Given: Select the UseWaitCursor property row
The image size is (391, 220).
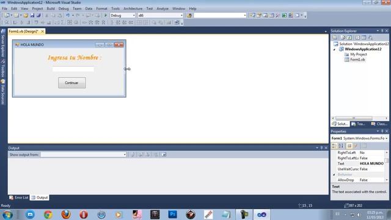Looking at the screenshot, I should tap(358, 169).
